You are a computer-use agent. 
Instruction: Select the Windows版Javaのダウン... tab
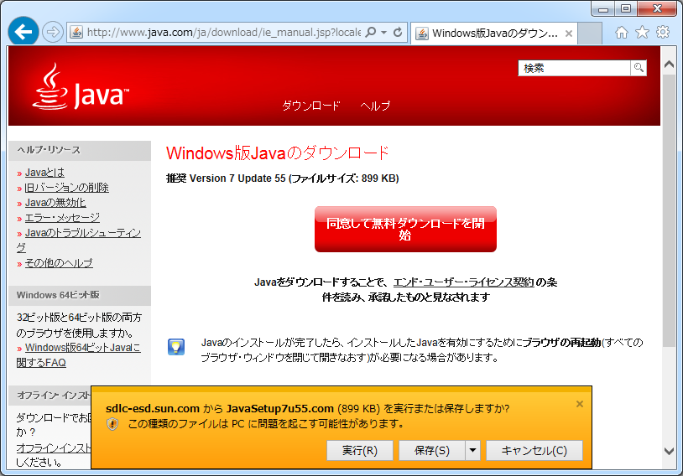(494, 34)
